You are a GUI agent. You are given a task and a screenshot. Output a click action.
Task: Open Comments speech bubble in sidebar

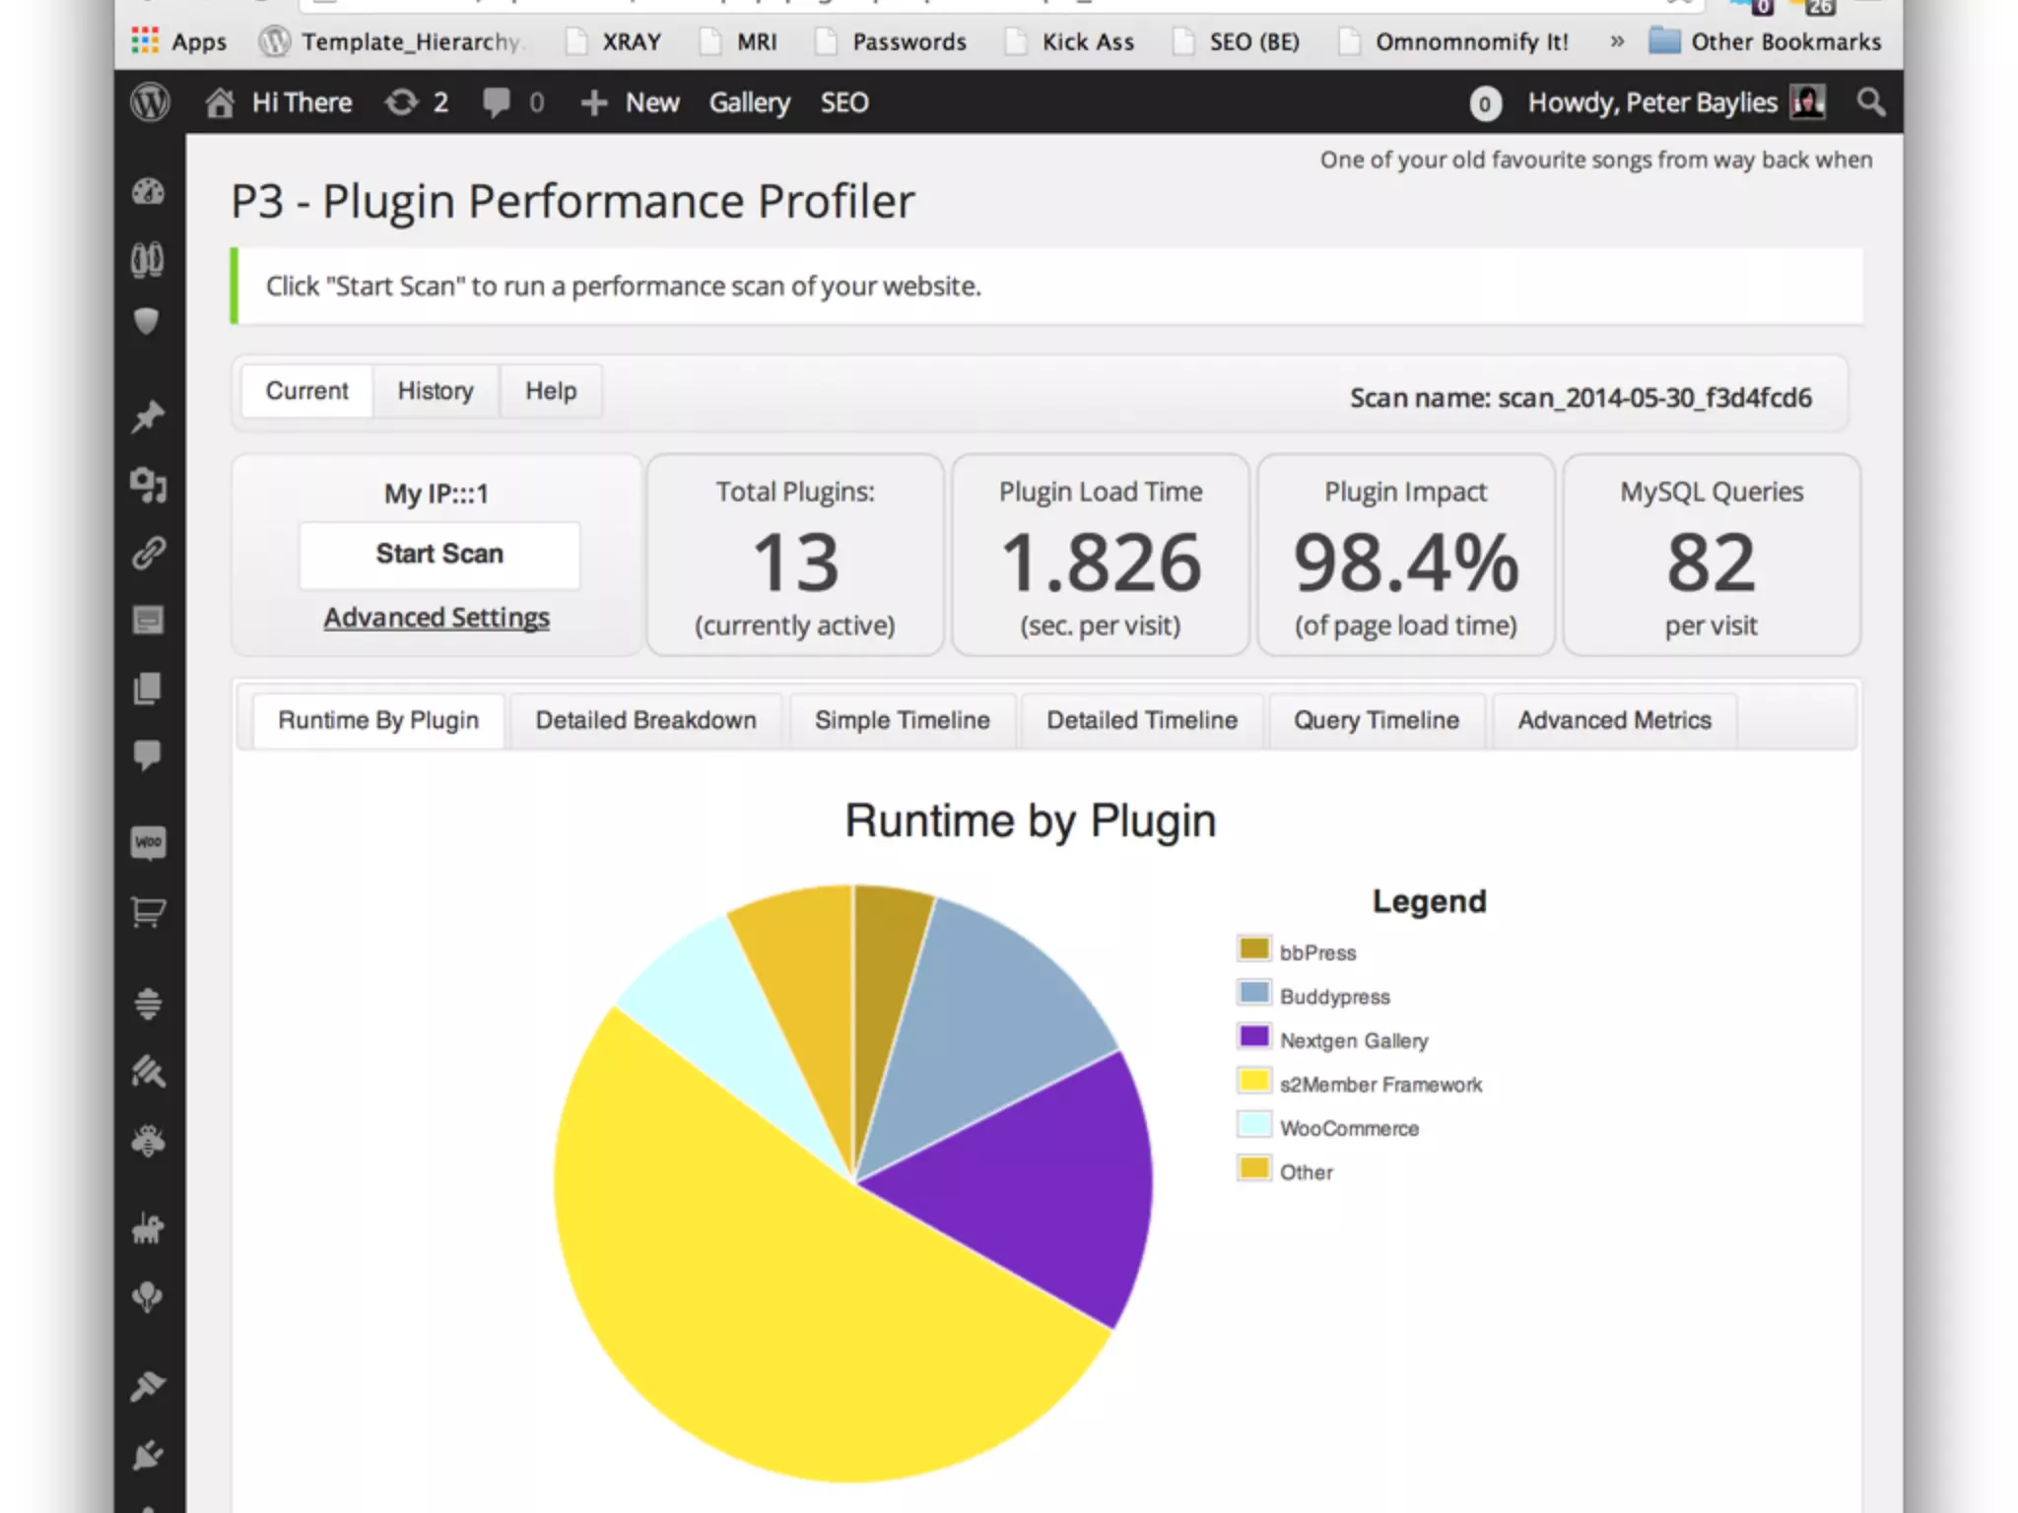pos(148,756)
